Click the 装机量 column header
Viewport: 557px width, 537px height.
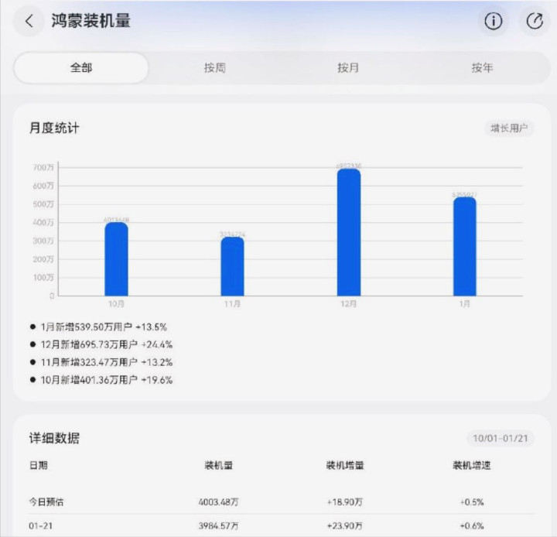click(x=218, y=465)
